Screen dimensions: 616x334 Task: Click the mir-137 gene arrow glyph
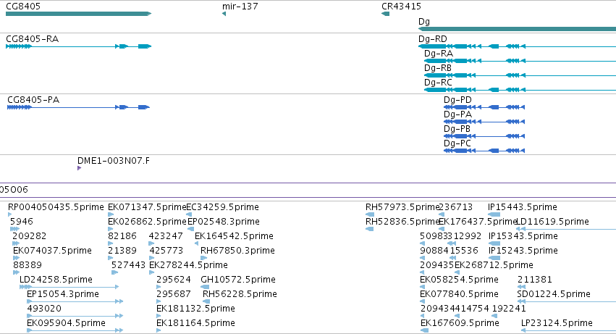(x=224, y=14)
